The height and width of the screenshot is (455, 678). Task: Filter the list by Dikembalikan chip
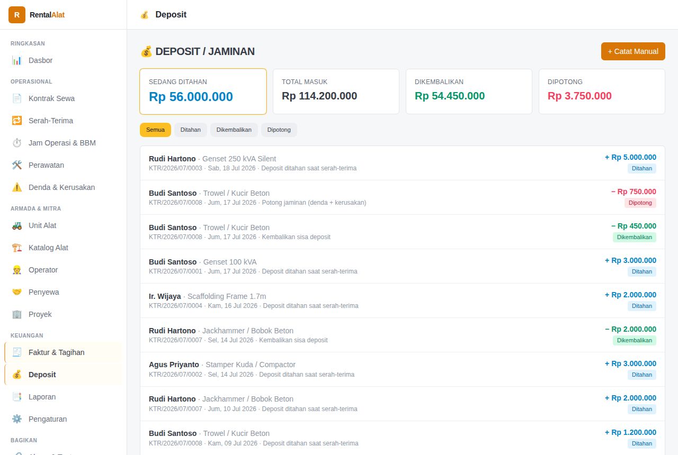pos(234,130)
